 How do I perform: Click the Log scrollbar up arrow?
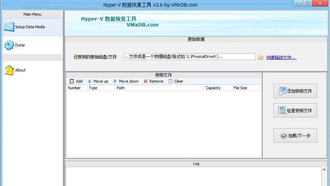tap(324, 170)
